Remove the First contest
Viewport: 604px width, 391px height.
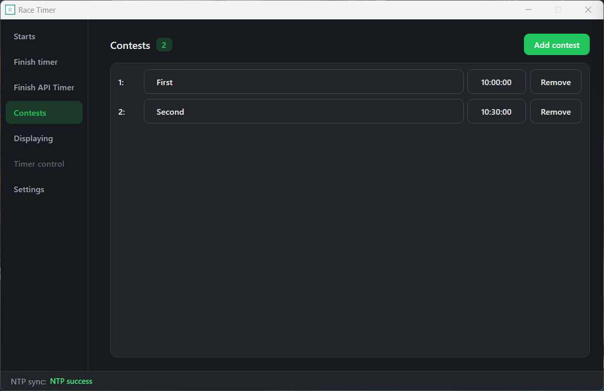[556, 82]
